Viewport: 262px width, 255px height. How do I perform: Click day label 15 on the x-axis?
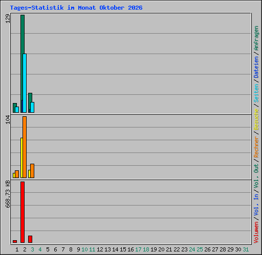[x=123, y=249]
